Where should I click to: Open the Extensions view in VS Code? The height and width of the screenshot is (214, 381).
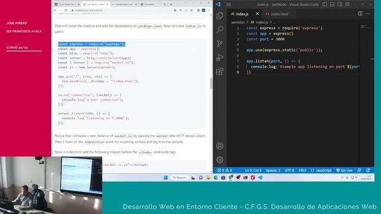coord(220,71)
